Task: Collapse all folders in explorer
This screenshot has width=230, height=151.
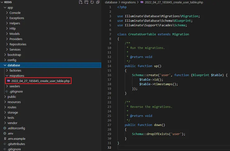Action: tap(98, 2)
